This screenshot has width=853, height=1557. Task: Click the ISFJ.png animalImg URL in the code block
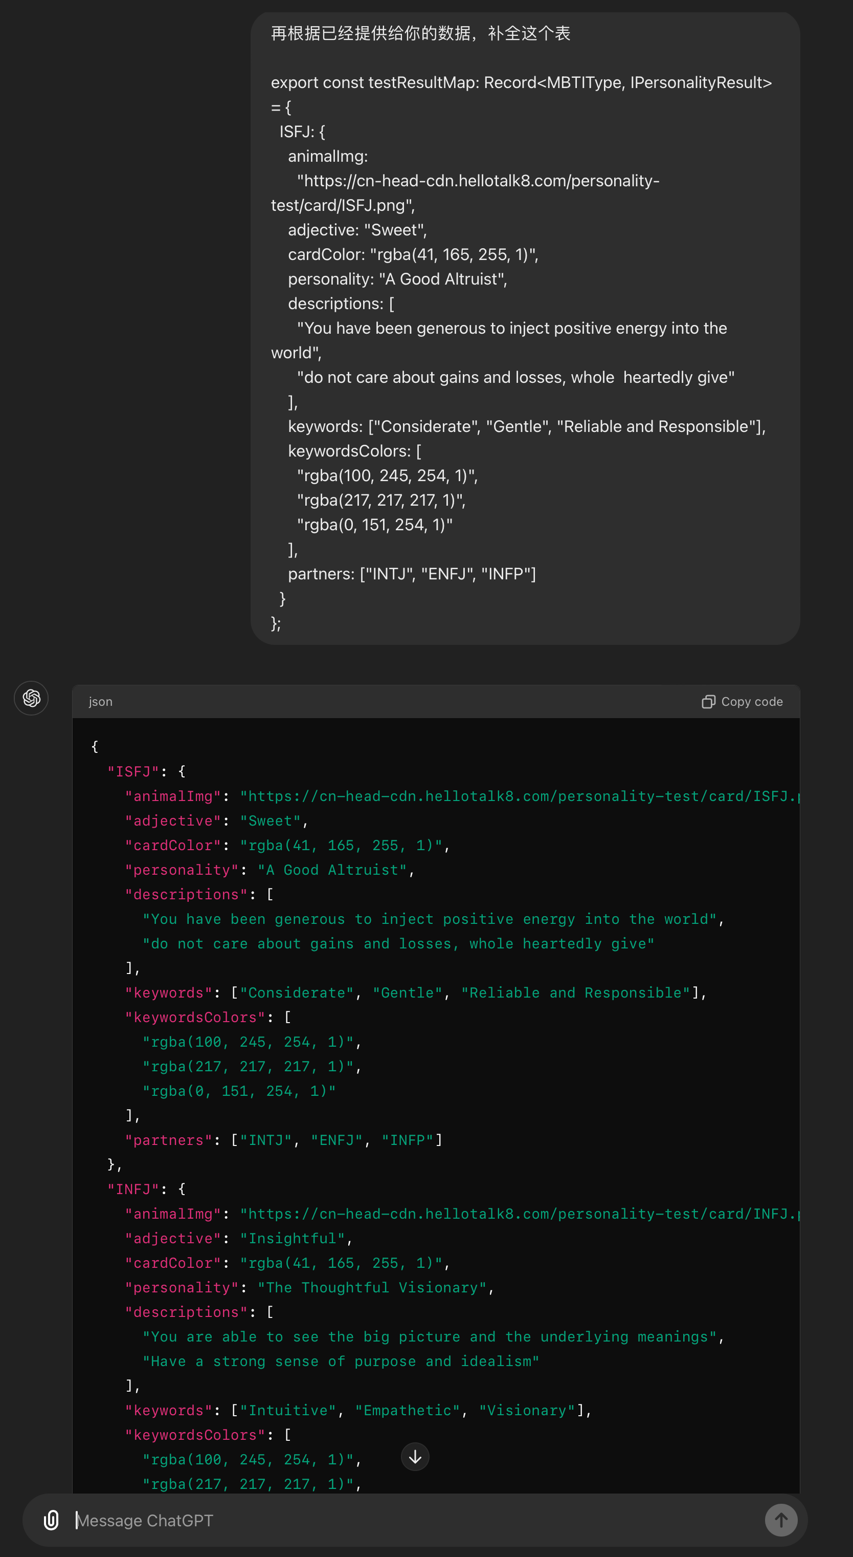click(520, 796)
